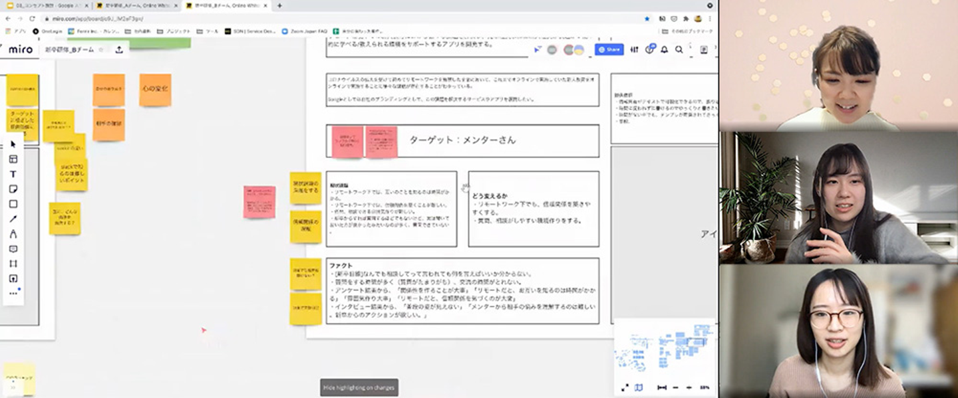This screenshot has height=398, width=958.
Task: Choose the Connection line arrow tool
Action: (13, 219)
